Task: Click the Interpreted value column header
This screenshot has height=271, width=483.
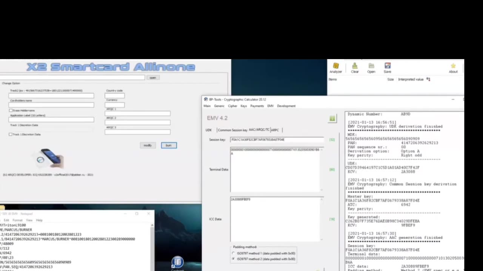Action: (411, 79)
